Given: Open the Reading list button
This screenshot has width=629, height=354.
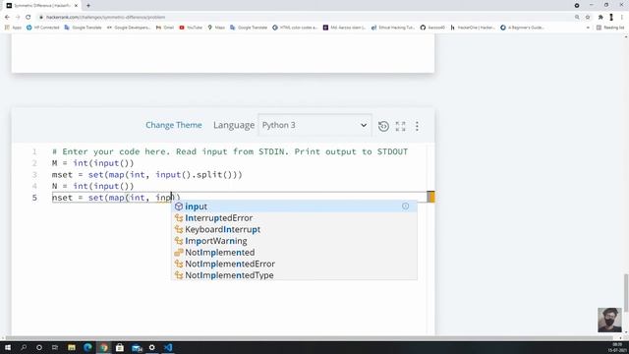Looking at the screenshot, I should [610, 28].
